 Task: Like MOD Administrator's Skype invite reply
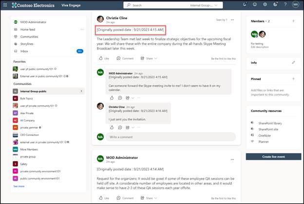pos(112,98)
